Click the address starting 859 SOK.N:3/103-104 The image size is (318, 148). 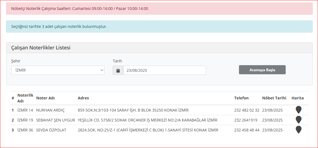[133, 110]
